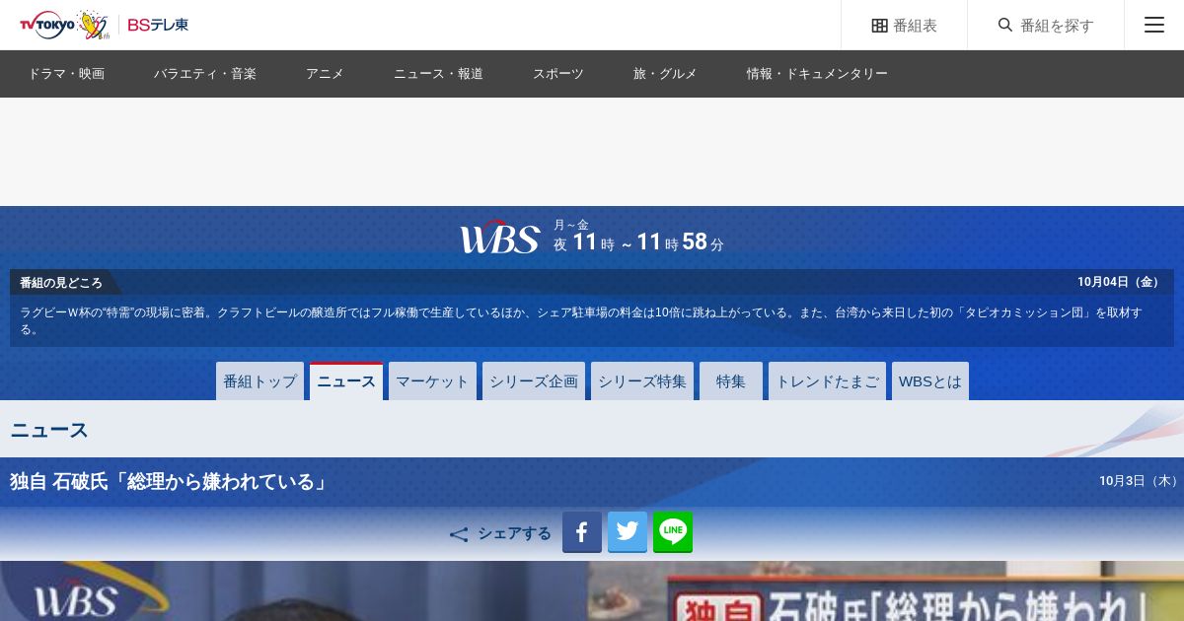
Task: Open 旅・グルメ category
Action: 665,74
